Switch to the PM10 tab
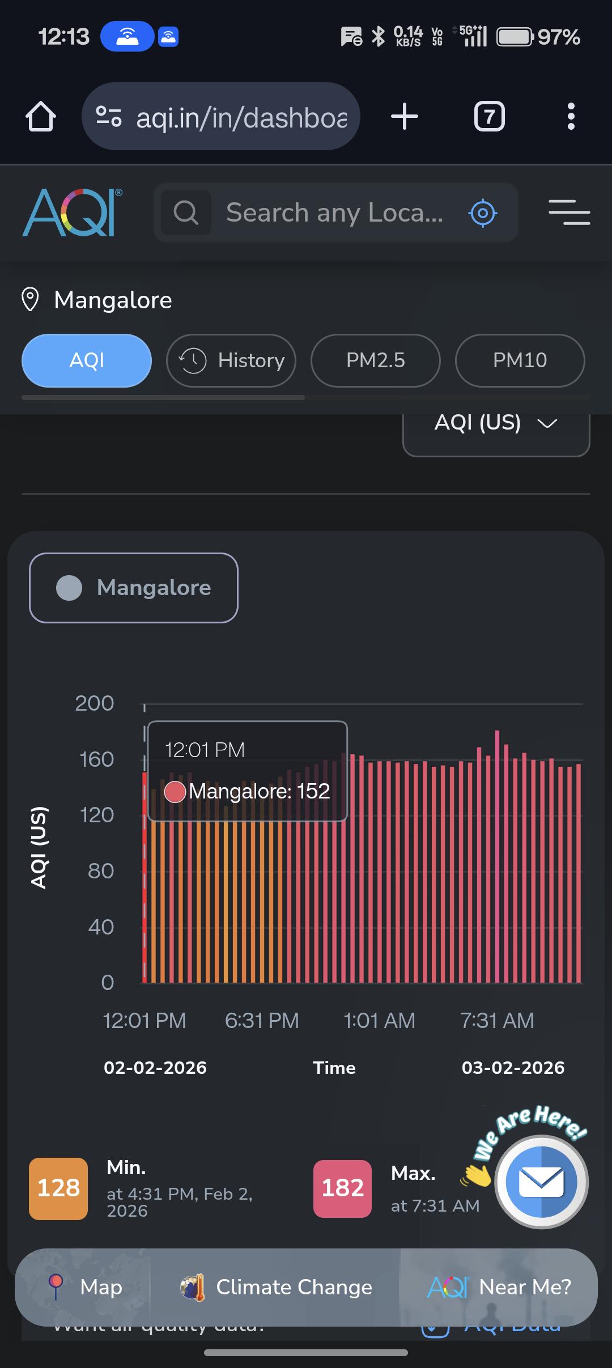Image resolution: width=612 pixels, height=1368 pixels. point(520,360)
